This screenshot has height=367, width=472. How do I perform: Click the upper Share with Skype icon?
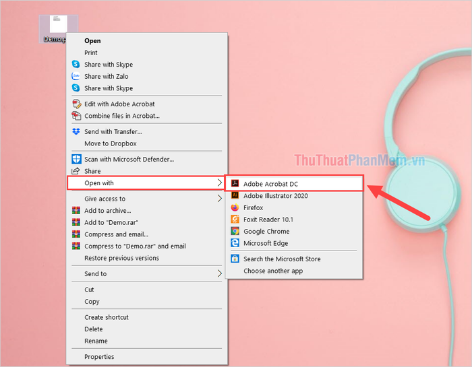click(76, 65)
